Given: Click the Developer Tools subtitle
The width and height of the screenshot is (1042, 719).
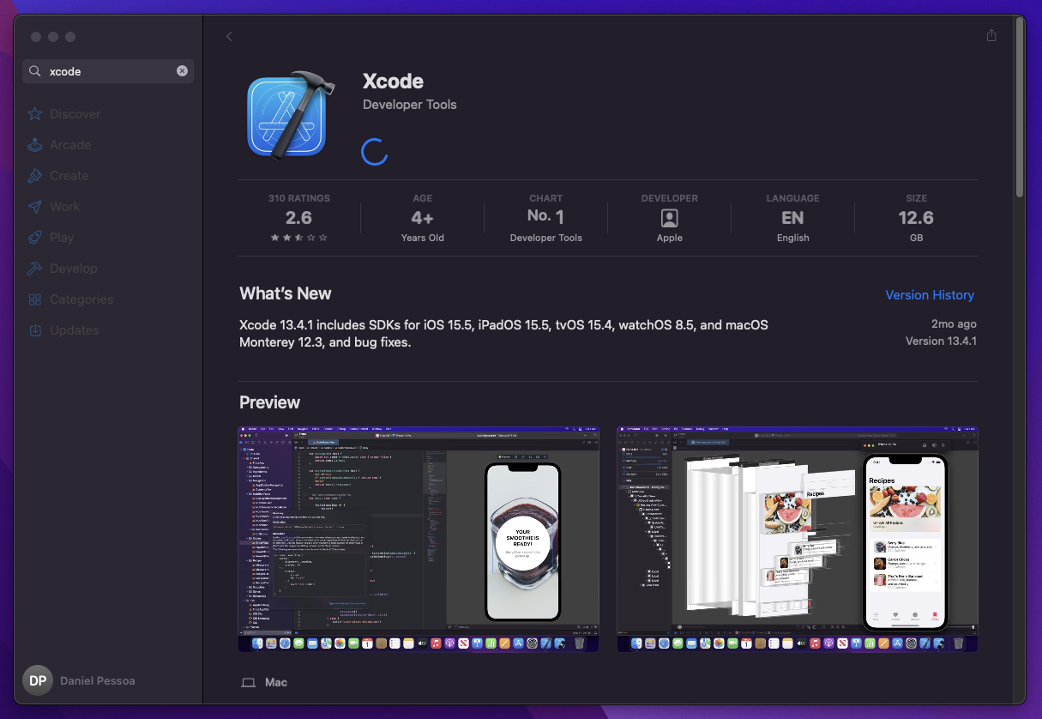Looking at the screenshot, I should coord(410,105).
